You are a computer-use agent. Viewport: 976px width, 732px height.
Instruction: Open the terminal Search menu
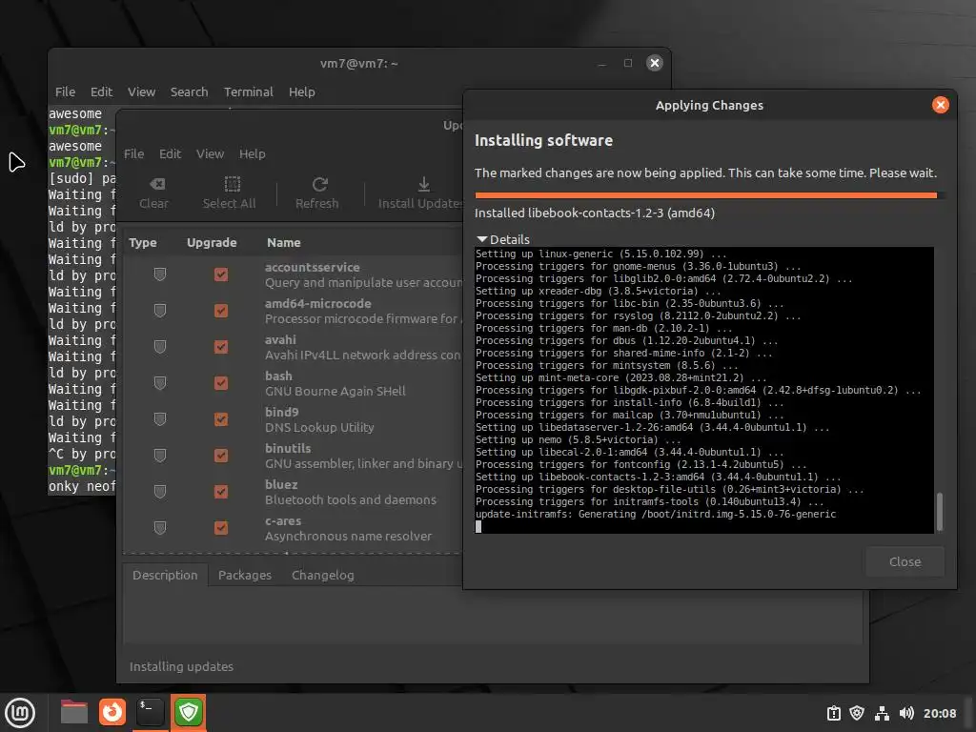(190, 92)
